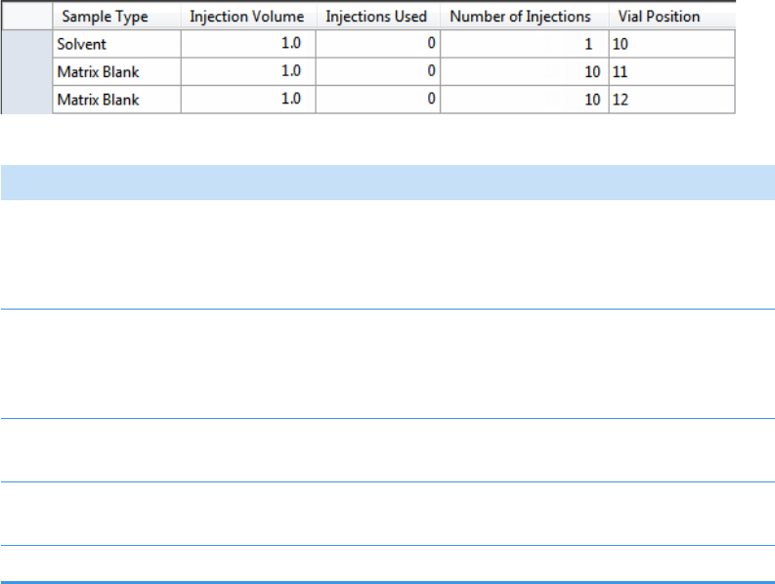The height and width of the screenshot is (584, 775).
Task: Select the Matrix Blank cell for vial 12
Action: (x=116, y=100)
